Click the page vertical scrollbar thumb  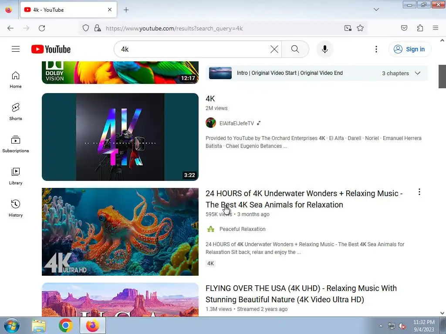[x=442, y=77]
